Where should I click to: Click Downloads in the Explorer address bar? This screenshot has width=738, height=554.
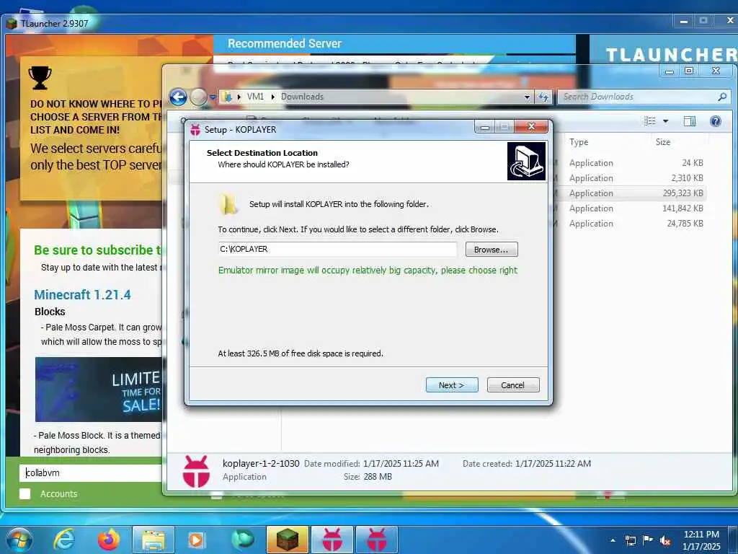point(302,97)
